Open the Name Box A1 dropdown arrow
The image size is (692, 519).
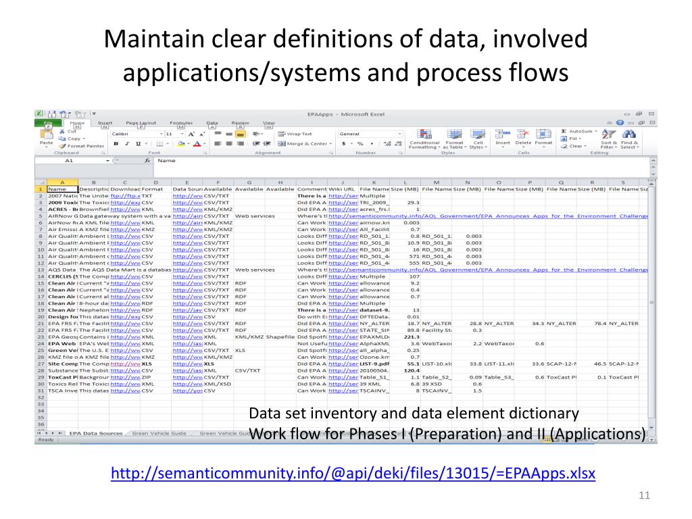pyautogui.click(x=107, y=161)
